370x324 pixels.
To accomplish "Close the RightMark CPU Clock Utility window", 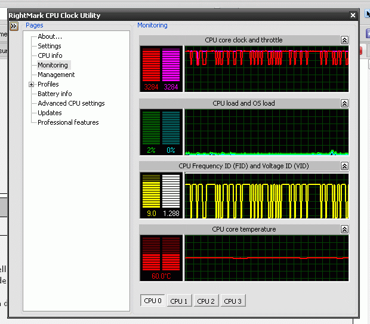I will click(353, 16).
